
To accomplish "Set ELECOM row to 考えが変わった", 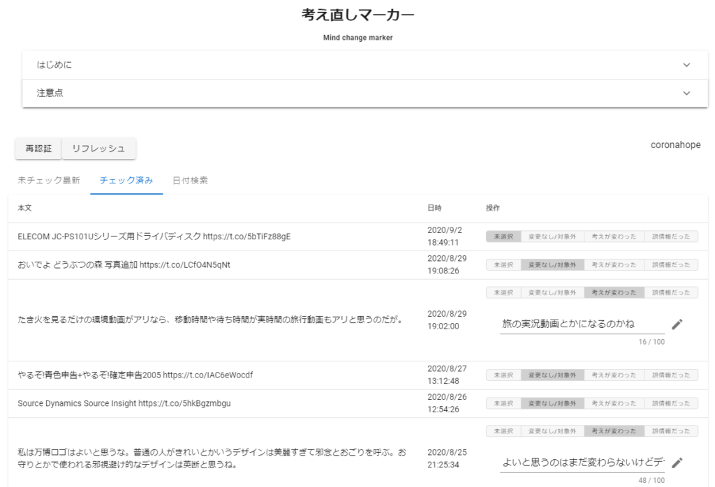I will coord(613,237).
